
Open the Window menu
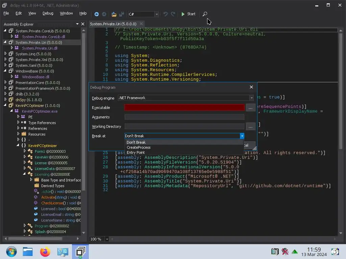[66, 13]
